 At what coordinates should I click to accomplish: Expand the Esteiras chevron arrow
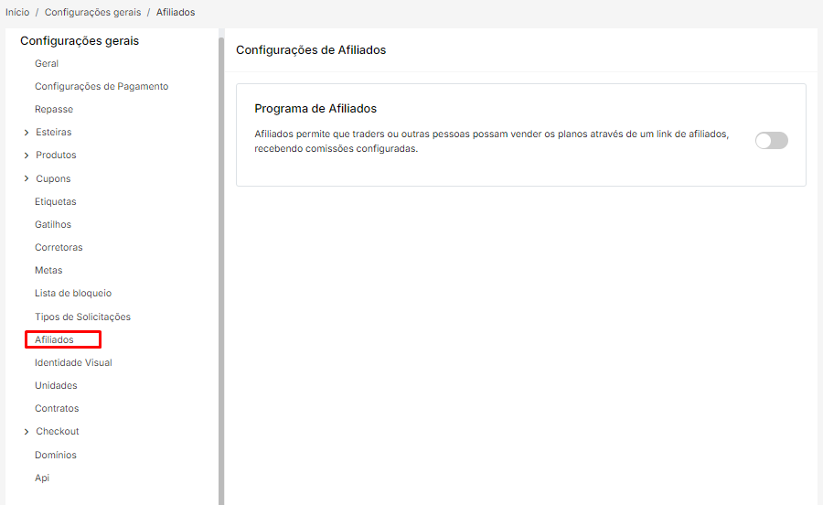(x=27, y=133)
